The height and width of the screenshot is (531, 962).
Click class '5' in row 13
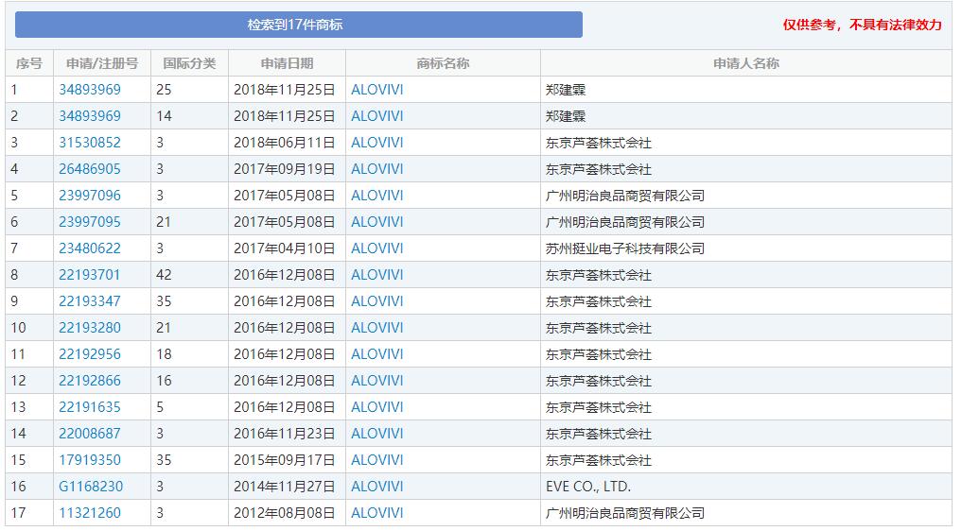pyautogui.click(x=160, y=406)
